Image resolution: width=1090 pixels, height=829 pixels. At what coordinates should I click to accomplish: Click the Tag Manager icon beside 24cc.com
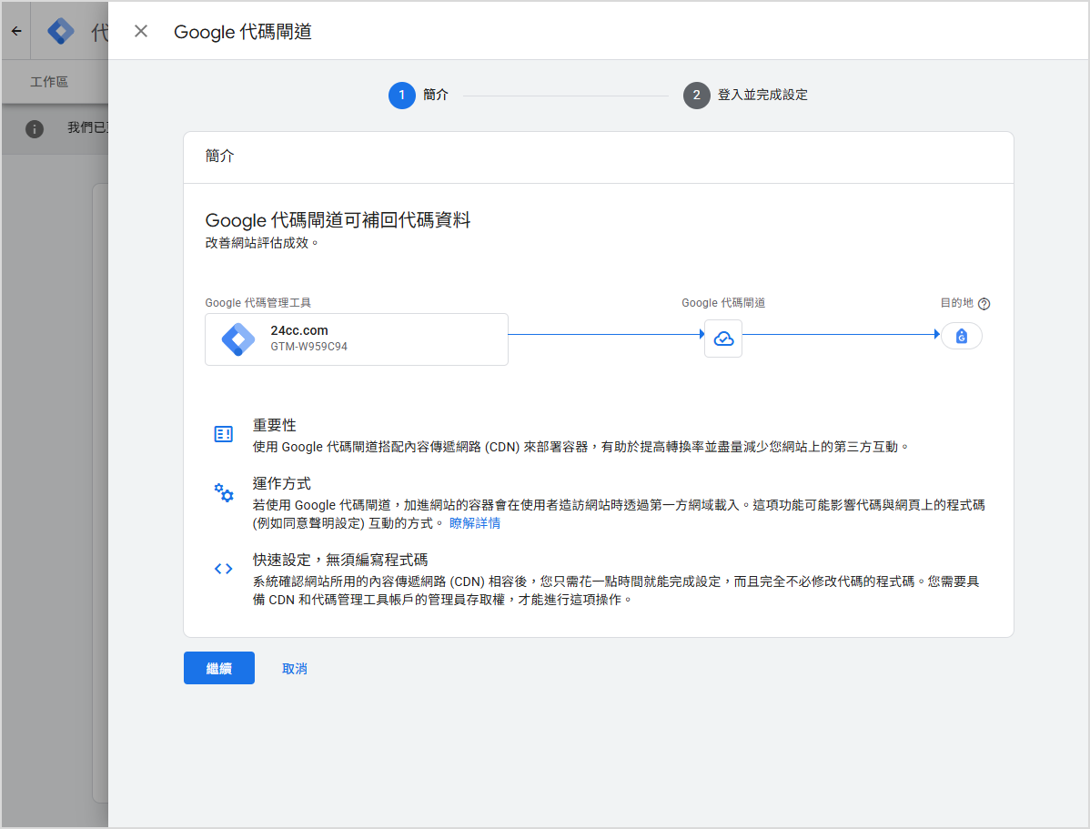point(238,339)
